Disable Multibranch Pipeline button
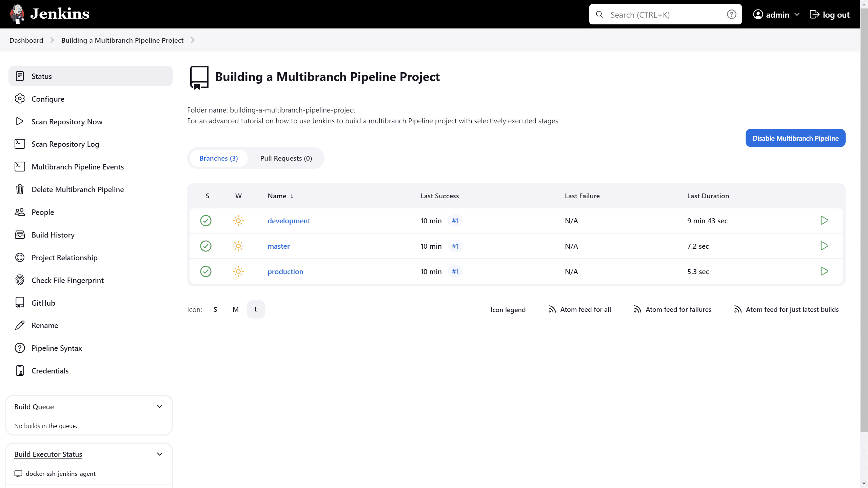This screenshot has width=868, height=488. [796, 138]
